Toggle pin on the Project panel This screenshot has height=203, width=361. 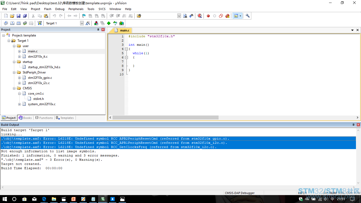pos(98,30)
